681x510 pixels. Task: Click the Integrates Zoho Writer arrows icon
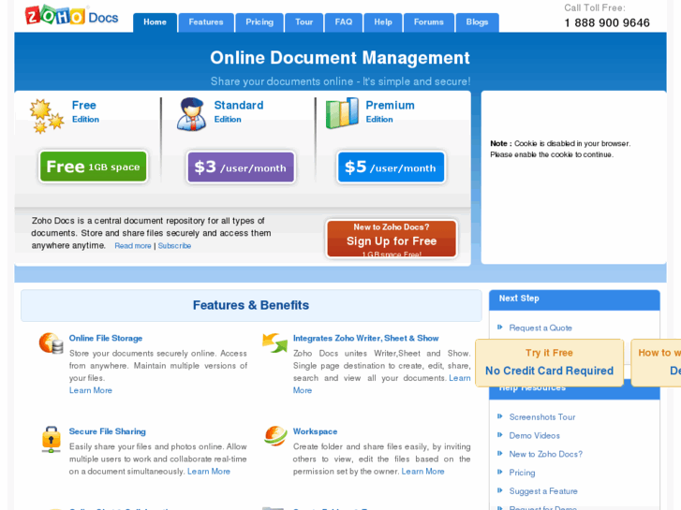tap(274, 342)
